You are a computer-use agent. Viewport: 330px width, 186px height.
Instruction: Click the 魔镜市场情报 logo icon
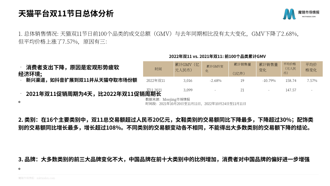click(x=289, y=14)
